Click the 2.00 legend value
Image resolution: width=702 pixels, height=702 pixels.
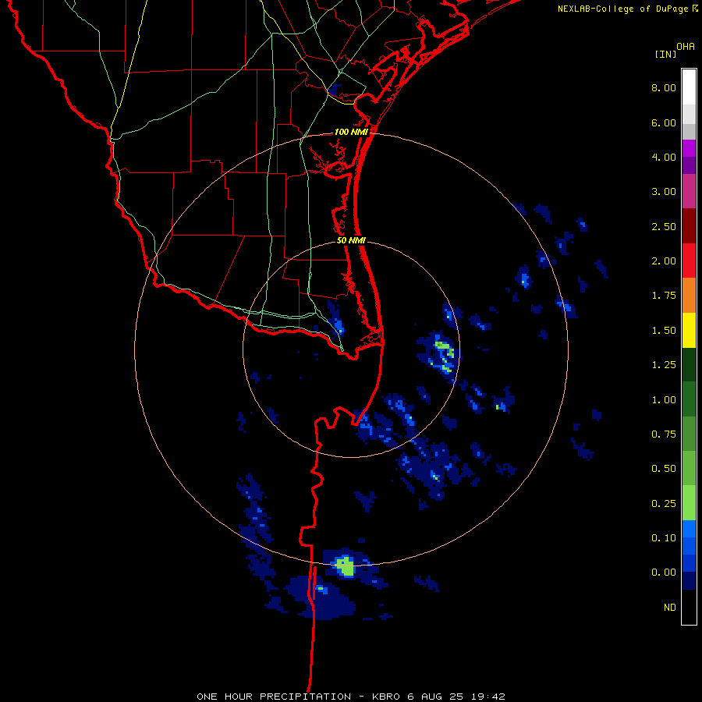664,261
